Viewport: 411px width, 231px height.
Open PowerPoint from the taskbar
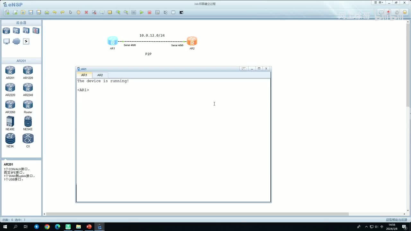89,227
